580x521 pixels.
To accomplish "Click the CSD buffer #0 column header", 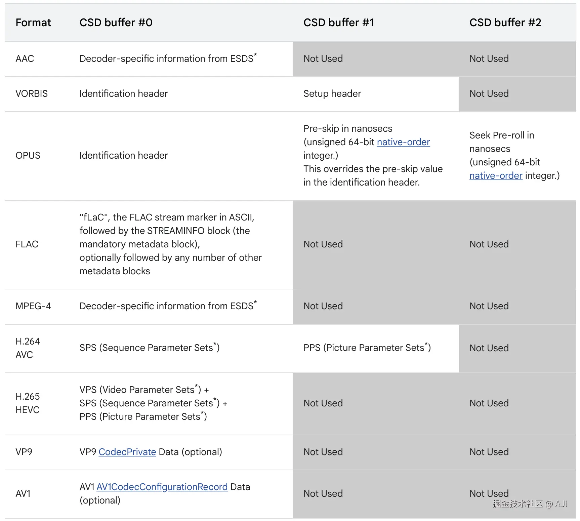I will click(116, 23).
